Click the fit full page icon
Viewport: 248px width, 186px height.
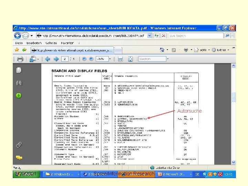tap(130, 59)
